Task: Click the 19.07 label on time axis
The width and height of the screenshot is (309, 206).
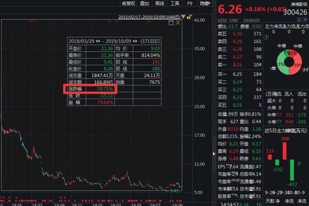Action: click(x=155, y=204)
